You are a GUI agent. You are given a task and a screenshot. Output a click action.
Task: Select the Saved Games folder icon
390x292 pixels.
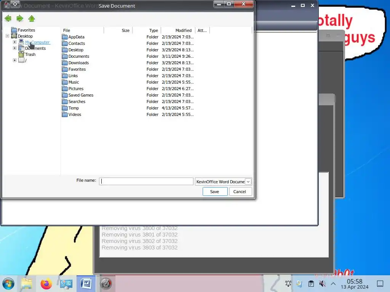65,95
